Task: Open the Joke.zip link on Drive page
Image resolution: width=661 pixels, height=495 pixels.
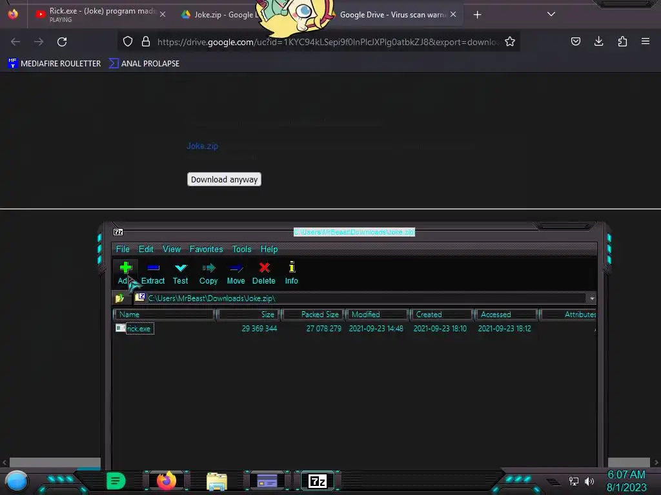Action: [x=202, y=146]
